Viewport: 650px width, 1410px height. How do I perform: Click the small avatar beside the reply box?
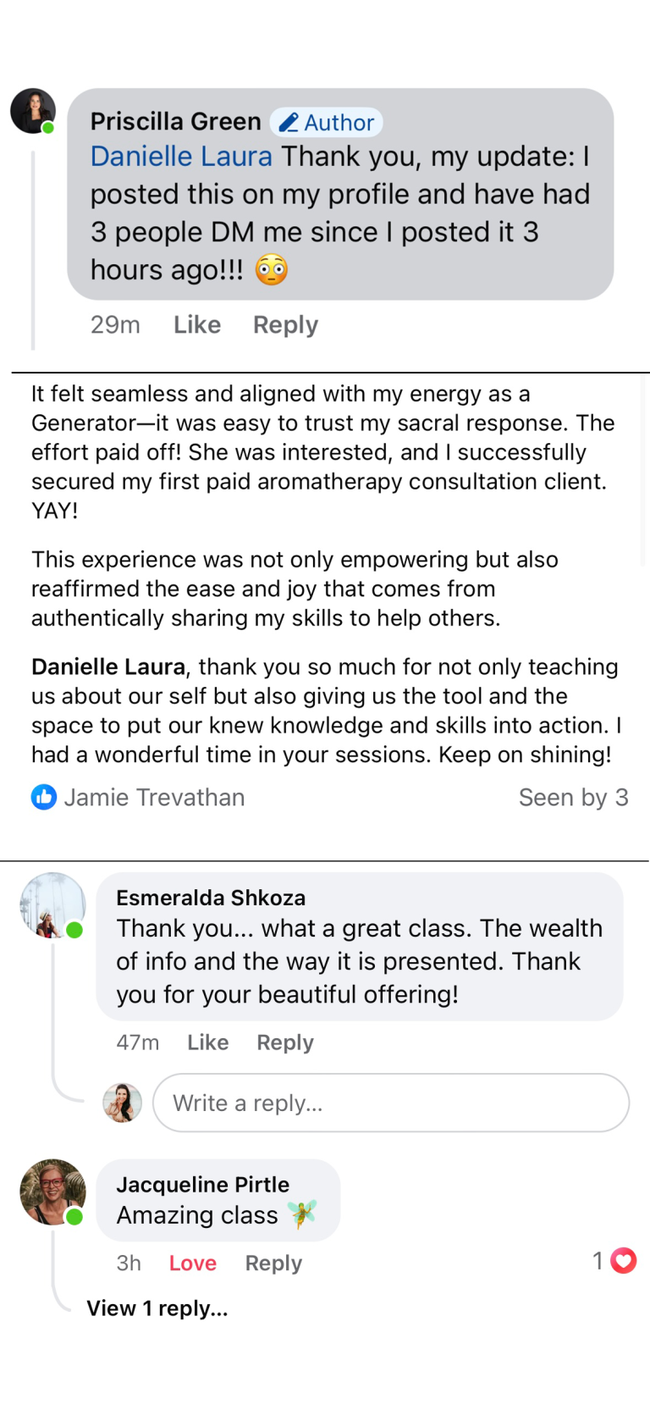(123, 1103)
